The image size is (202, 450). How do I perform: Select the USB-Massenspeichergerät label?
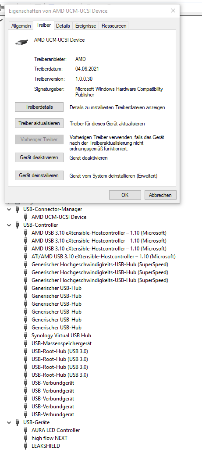coord(62,343)
